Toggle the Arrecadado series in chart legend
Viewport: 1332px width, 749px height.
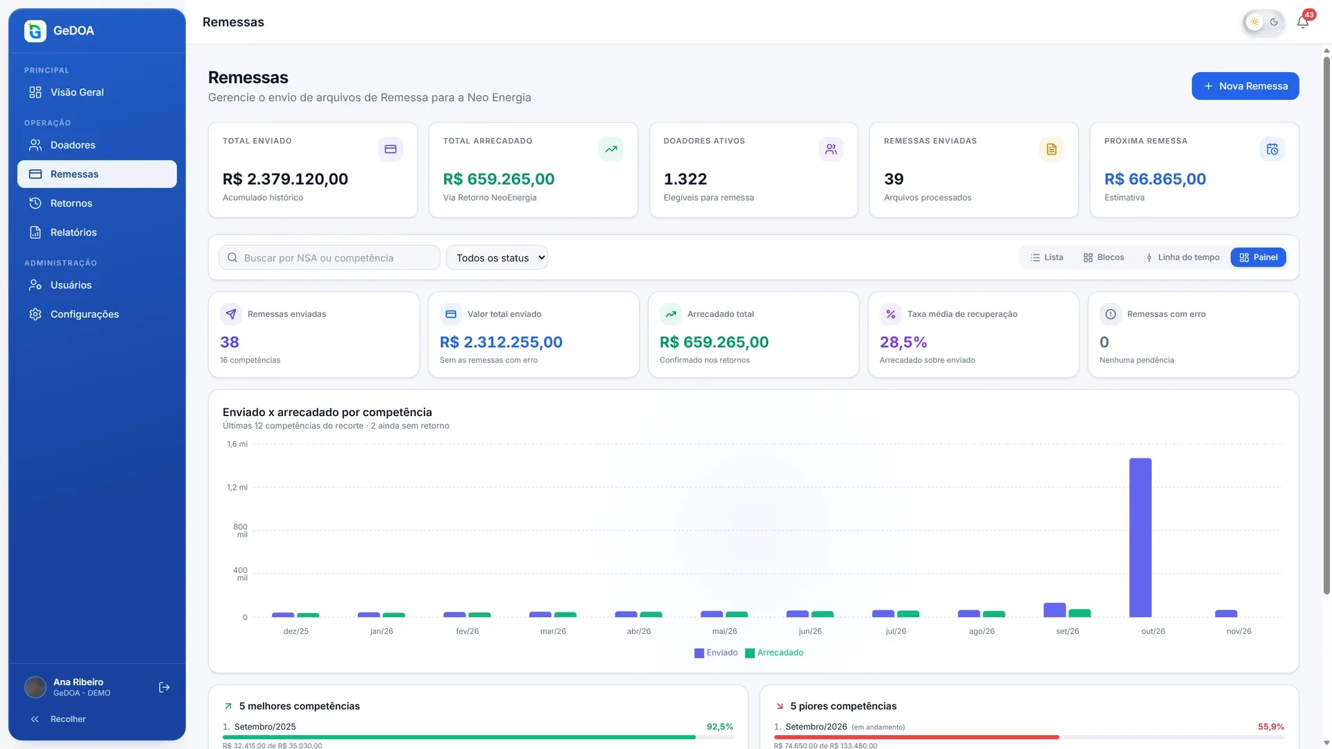(774, 653)
